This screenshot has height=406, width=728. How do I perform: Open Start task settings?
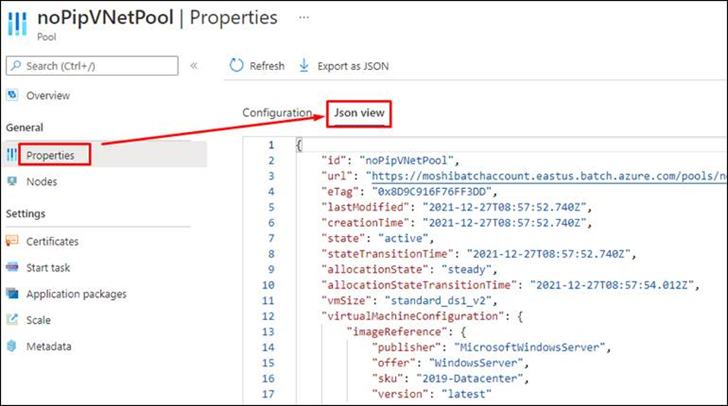click(x=48, y=268)
